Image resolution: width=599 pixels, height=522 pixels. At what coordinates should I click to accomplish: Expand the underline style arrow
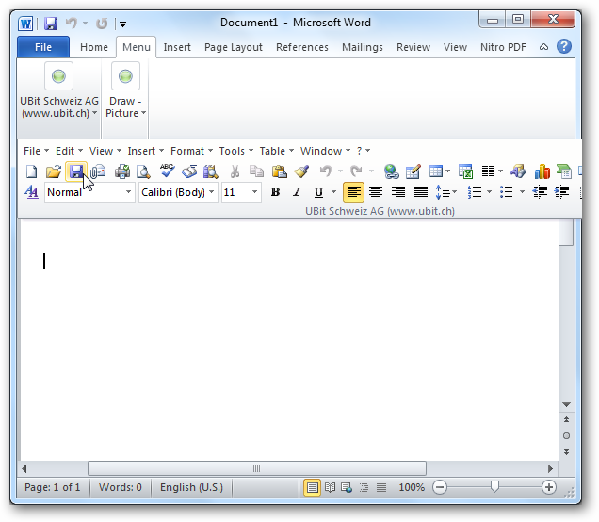[334, 192]
